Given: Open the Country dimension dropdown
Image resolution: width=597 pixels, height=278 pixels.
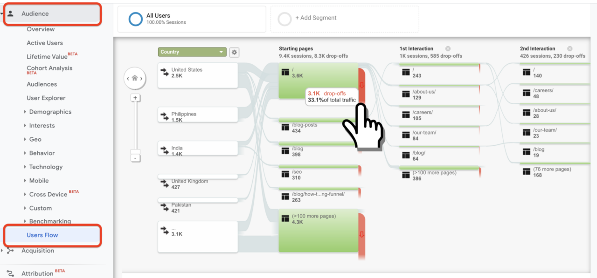Looking at the screenshot, I should click(192, 52).
